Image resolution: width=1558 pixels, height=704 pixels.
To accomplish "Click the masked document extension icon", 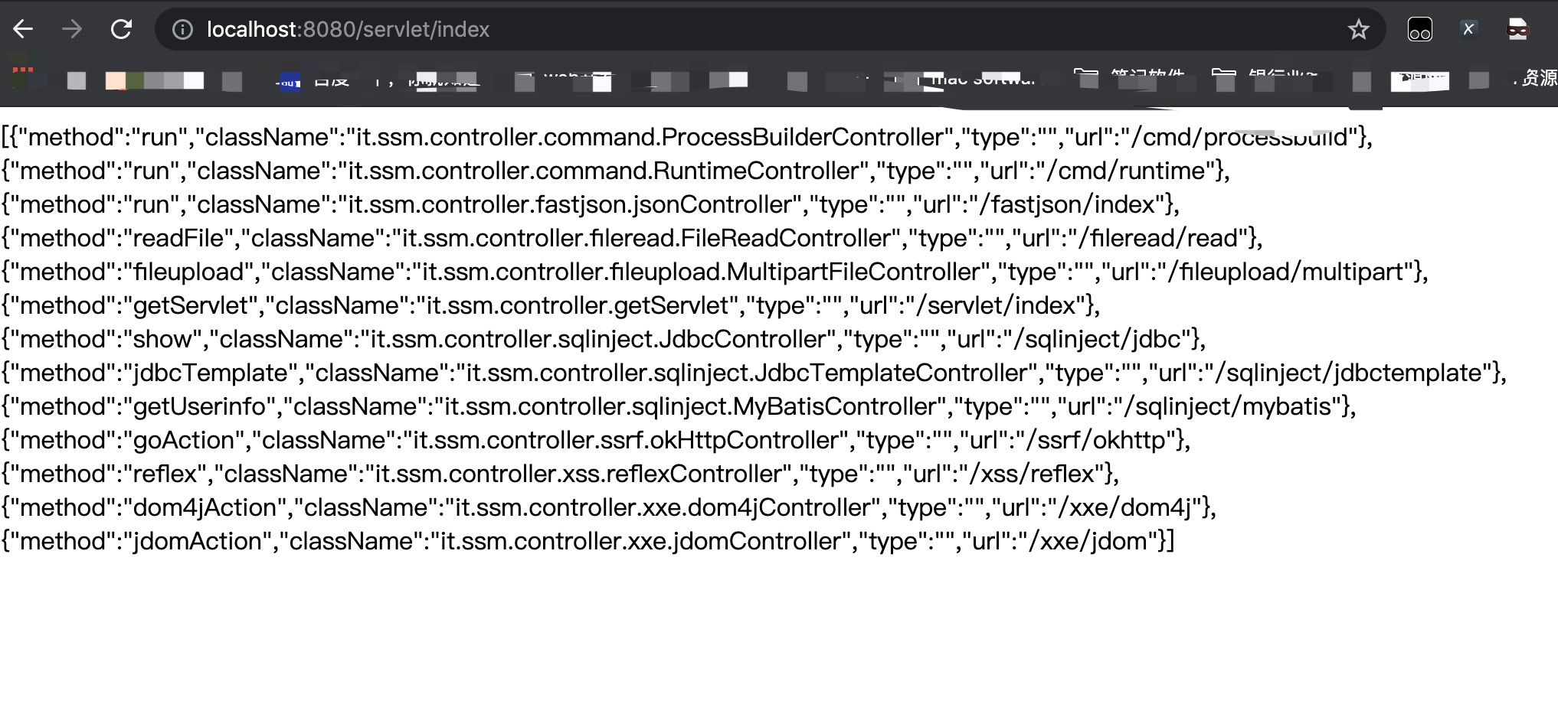I will coord(1517,30).
